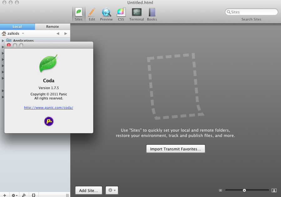
Task: Select the Local tab
Action: 17,27
